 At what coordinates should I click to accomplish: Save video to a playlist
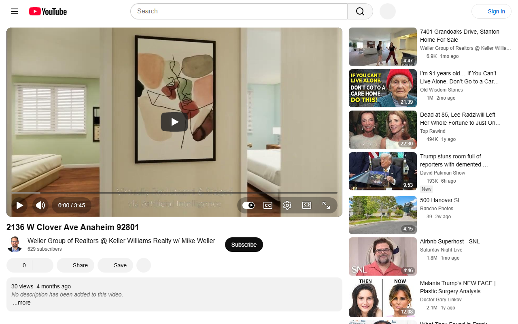click(115, 265)
